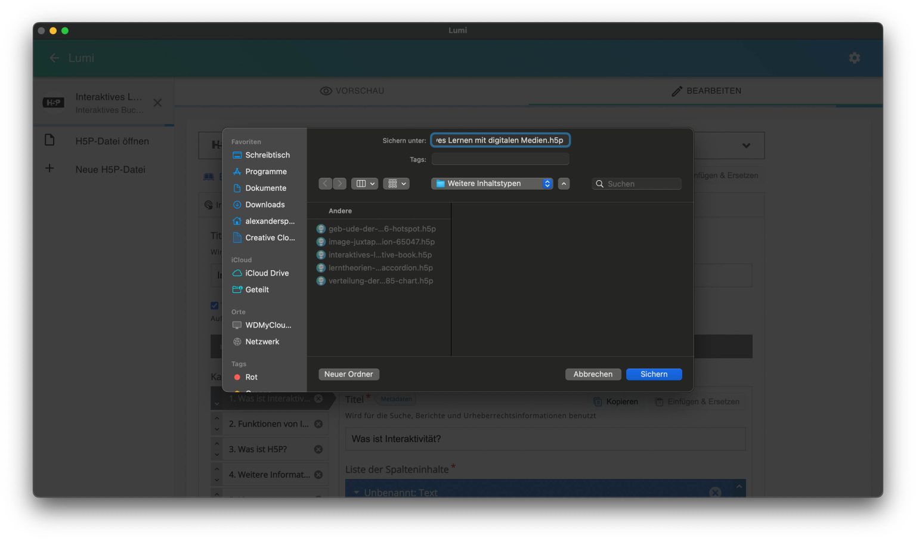Navigate back with the arrow in the header
916x541 pixels.
pyautogui.click(x=54, y=58)
